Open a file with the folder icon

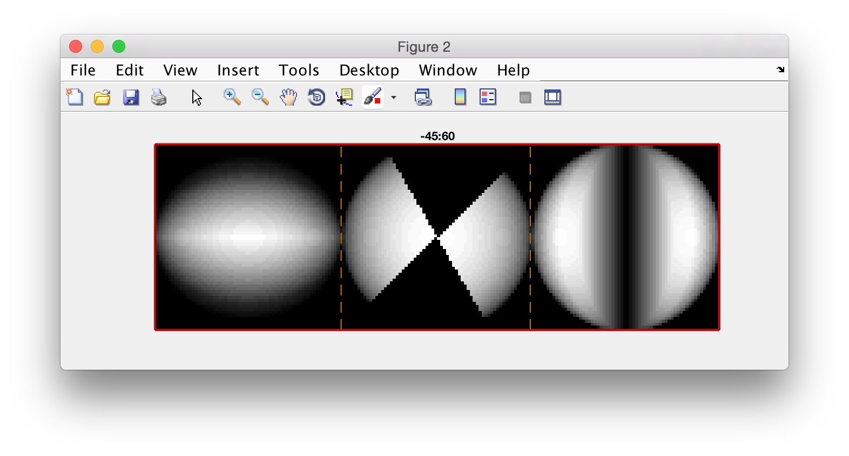point(102,98)
